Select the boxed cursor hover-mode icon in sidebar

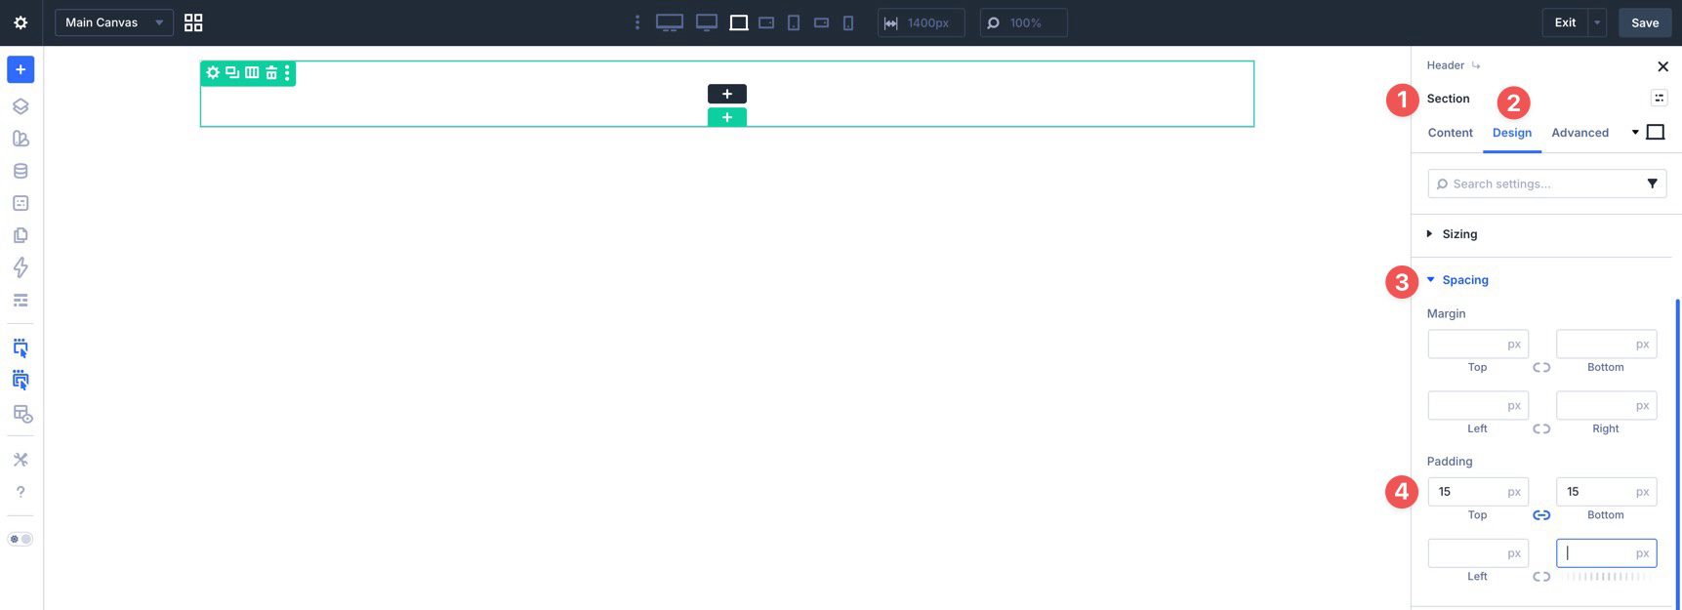click(21, 381)
